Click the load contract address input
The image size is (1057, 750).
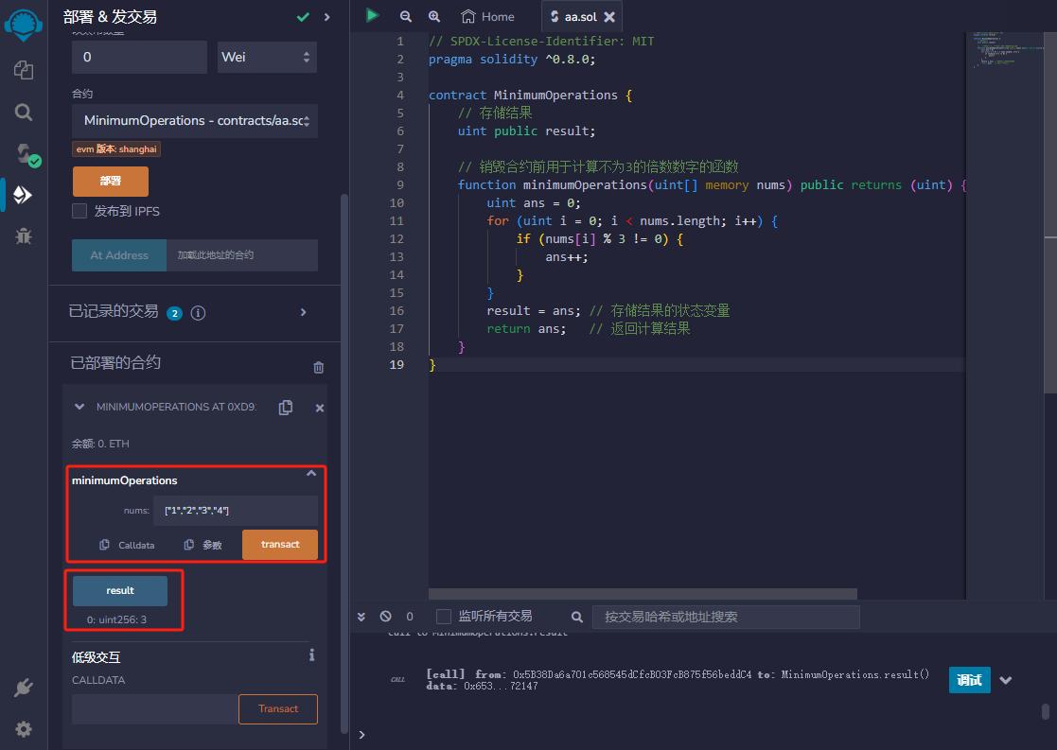242,255
